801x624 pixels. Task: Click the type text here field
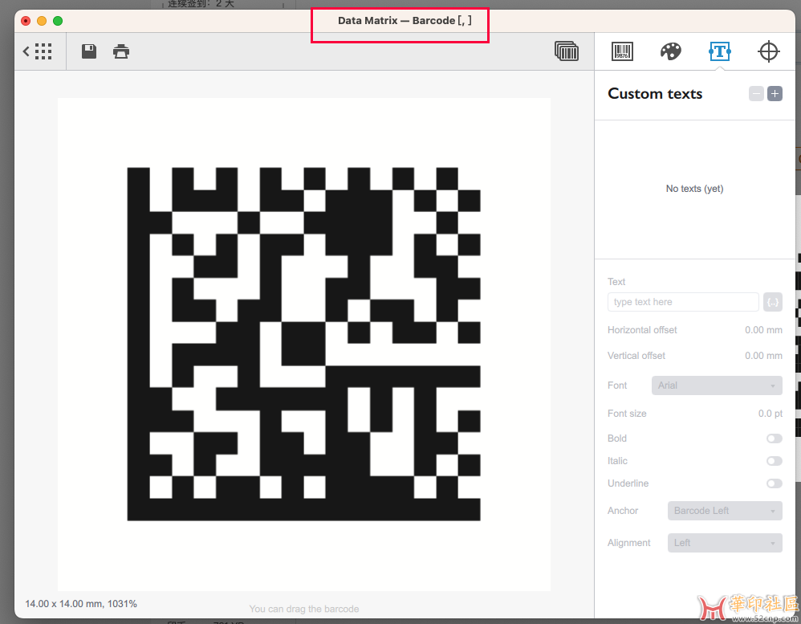(x=683, y=302)
